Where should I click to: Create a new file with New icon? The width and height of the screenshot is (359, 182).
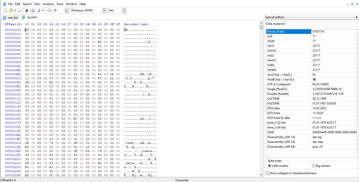tap(5, 10)
